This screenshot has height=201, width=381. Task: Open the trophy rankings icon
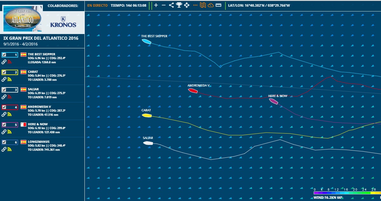coord(179,5)
